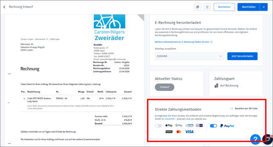Open help with the question mark button
273x147 pixels.
coord(255,139)
